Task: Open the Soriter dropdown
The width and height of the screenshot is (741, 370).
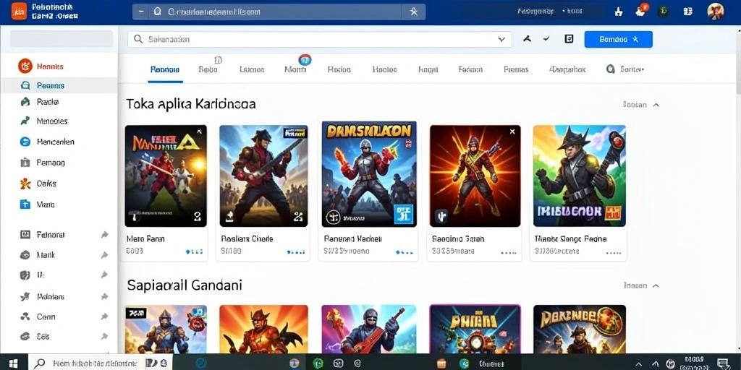Action: point(625,69)
